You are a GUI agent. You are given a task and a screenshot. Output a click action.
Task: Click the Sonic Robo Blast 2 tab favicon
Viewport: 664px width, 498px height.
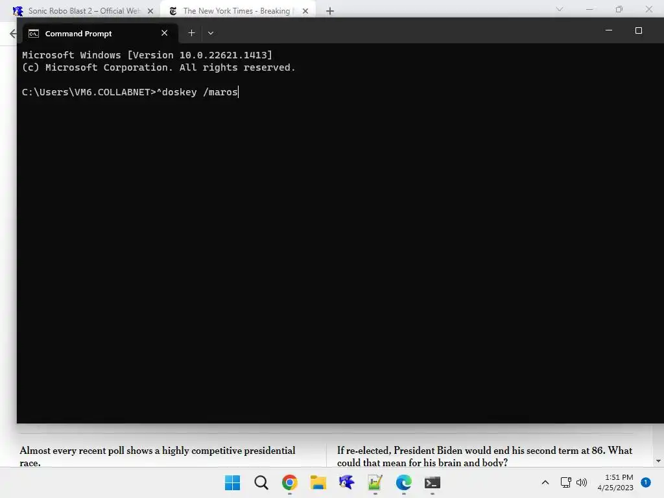[x=18, y=10]
